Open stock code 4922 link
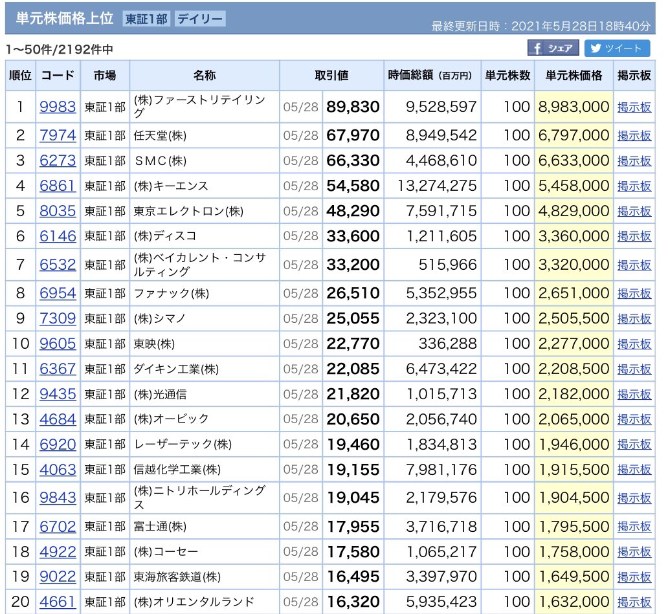This screenshot has width=668, height=614. click(x=58, y=551)
